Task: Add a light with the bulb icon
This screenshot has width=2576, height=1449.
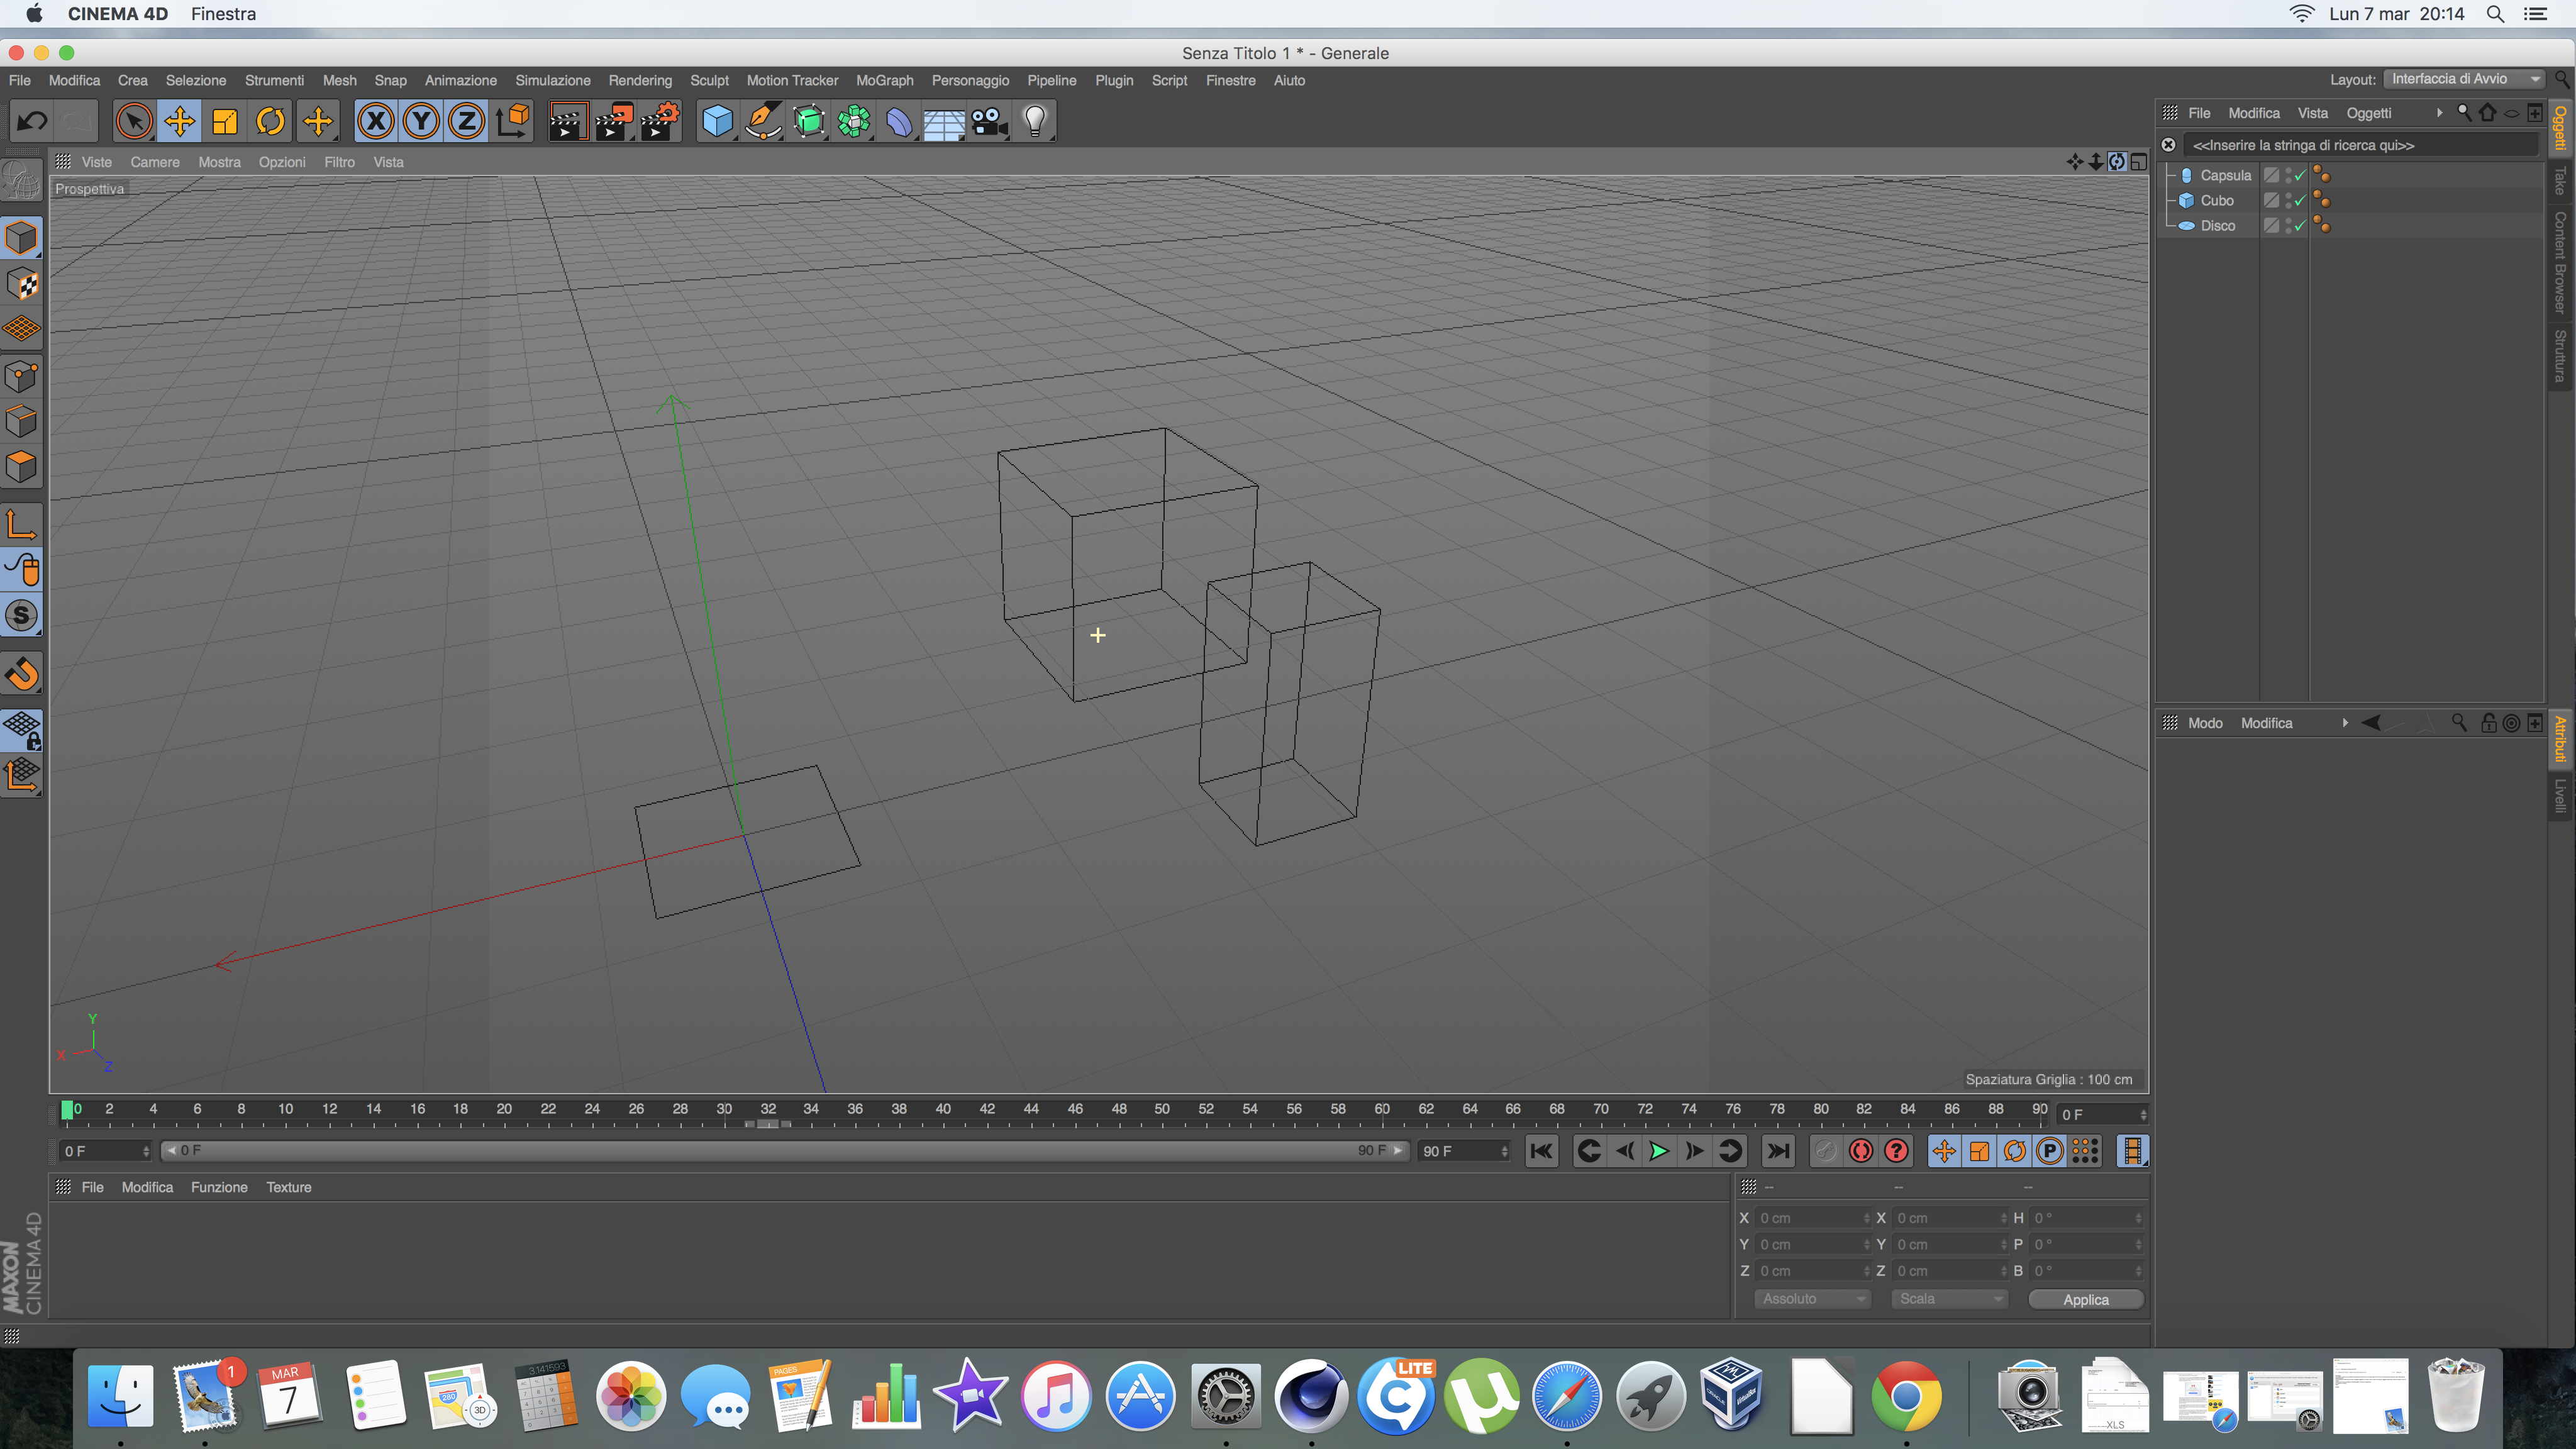Action: pos(1035,122)
